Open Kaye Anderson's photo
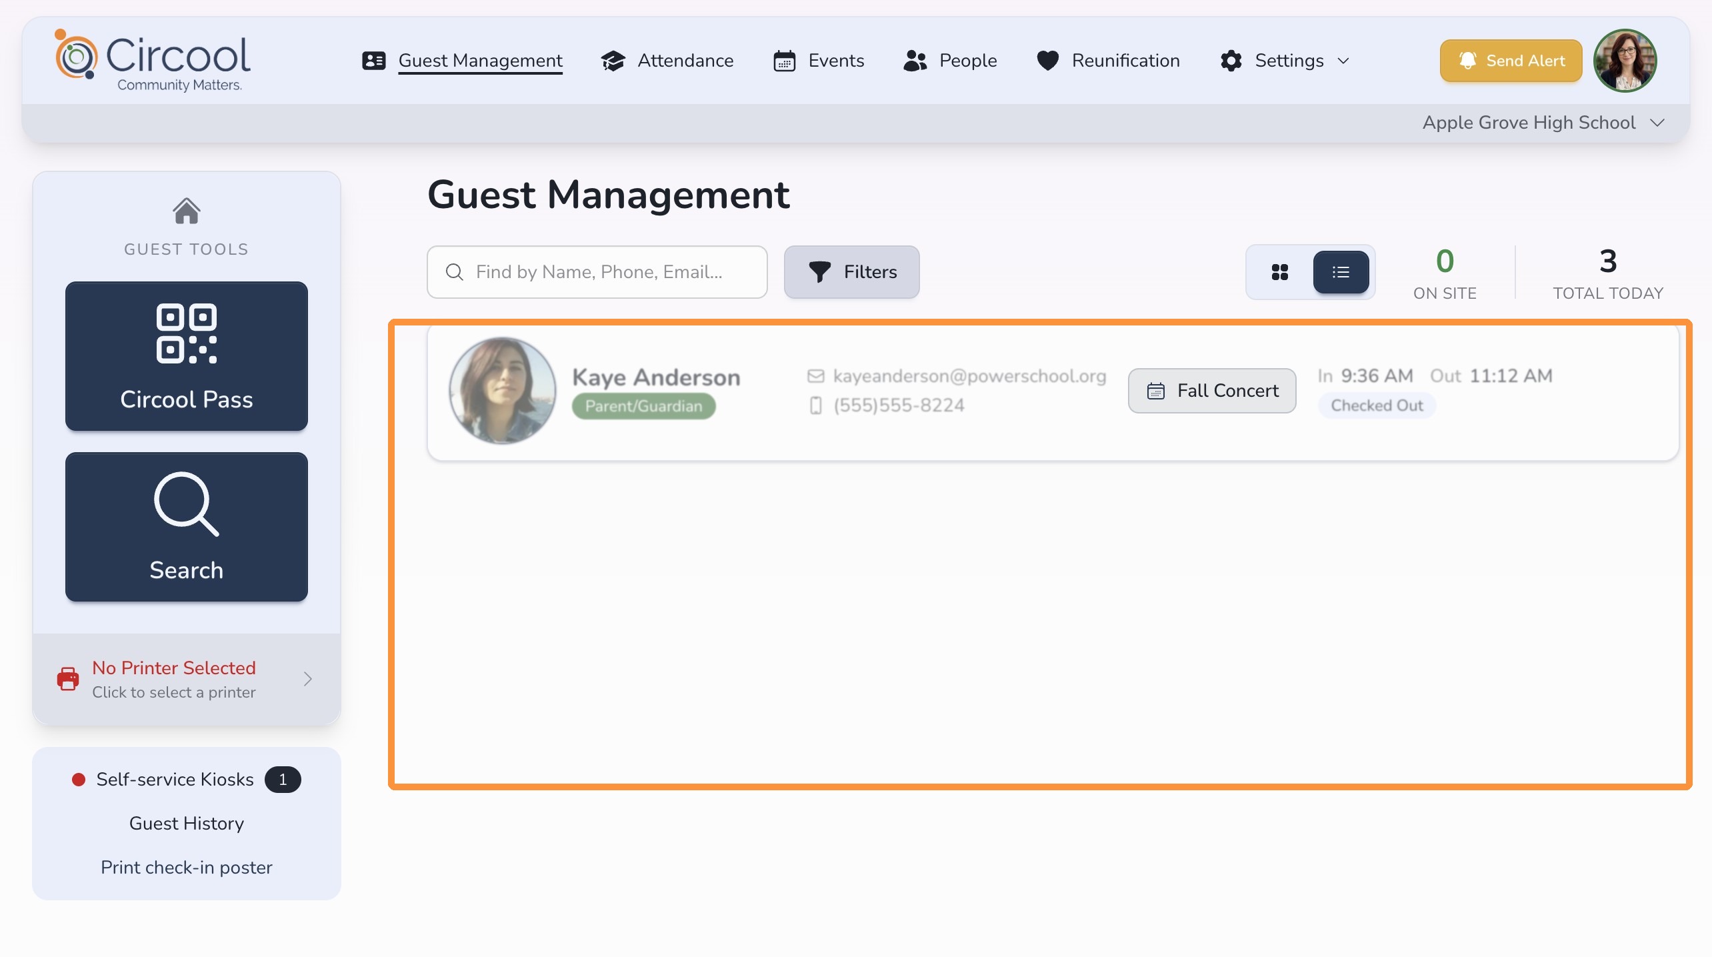The image size is (1712, 957). point(502,391)
